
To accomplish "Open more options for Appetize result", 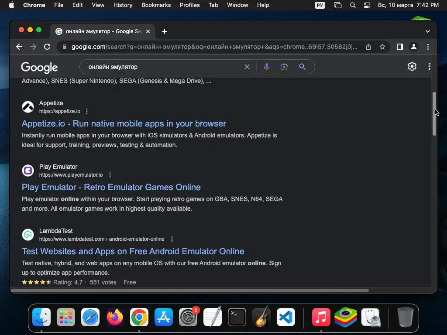I will [87, 111].
